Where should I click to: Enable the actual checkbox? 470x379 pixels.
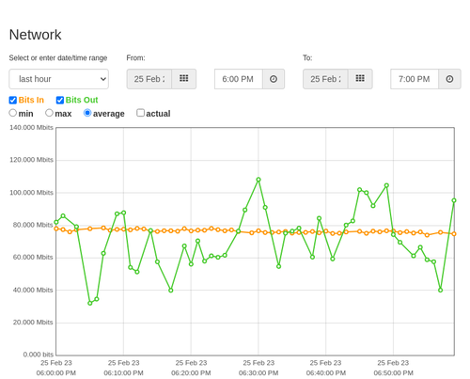click(141, 113)
